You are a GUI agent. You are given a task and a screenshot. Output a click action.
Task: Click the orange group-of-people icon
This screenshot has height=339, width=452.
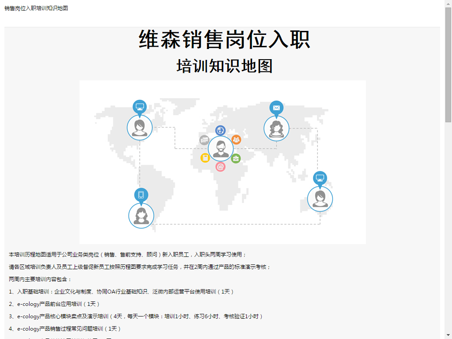[x=236, y=139]
